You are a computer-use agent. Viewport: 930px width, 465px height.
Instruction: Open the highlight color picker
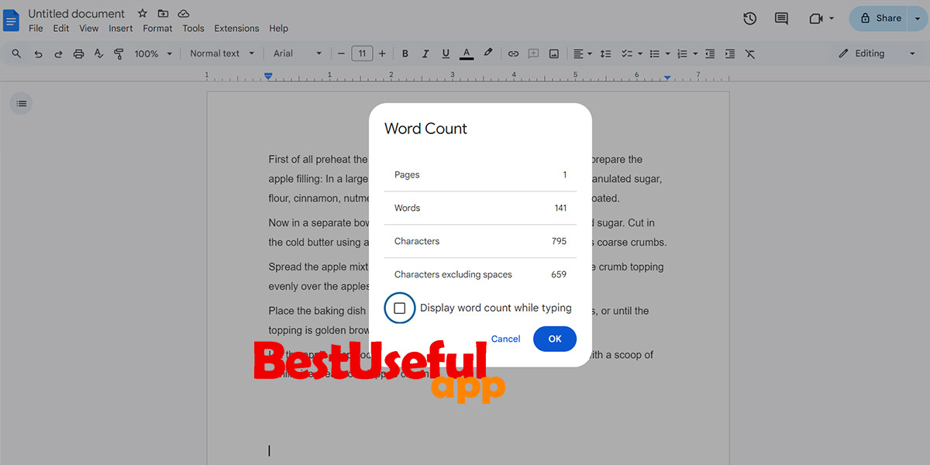click(487, 53)
